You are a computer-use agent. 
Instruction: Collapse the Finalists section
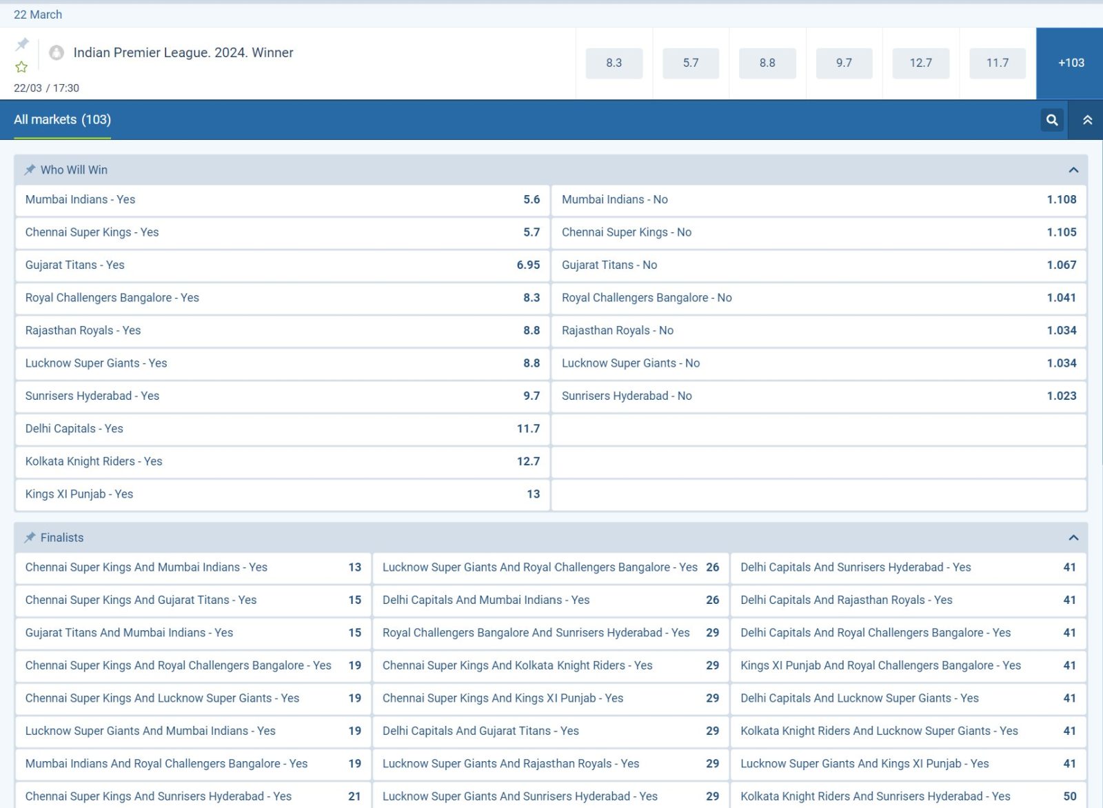coord(1073,538)
